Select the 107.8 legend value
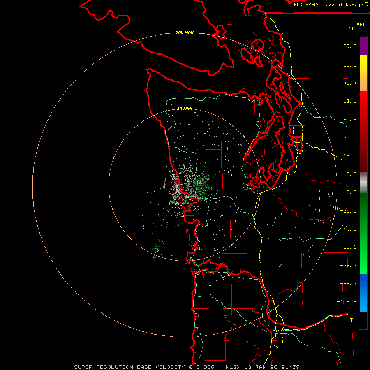This screenshot has width=370, height=370. pyautogui.click(x=348, y=46)
